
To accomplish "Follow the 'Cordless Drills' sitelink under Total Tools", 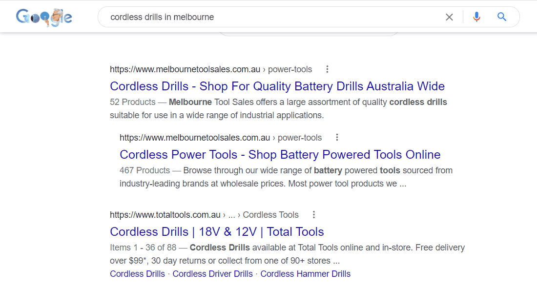I will point(137,274).
